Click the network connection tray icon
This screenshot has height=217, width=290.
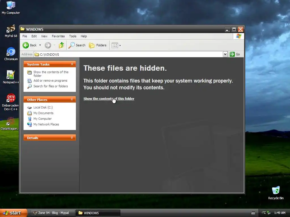(x=264, y=213)
